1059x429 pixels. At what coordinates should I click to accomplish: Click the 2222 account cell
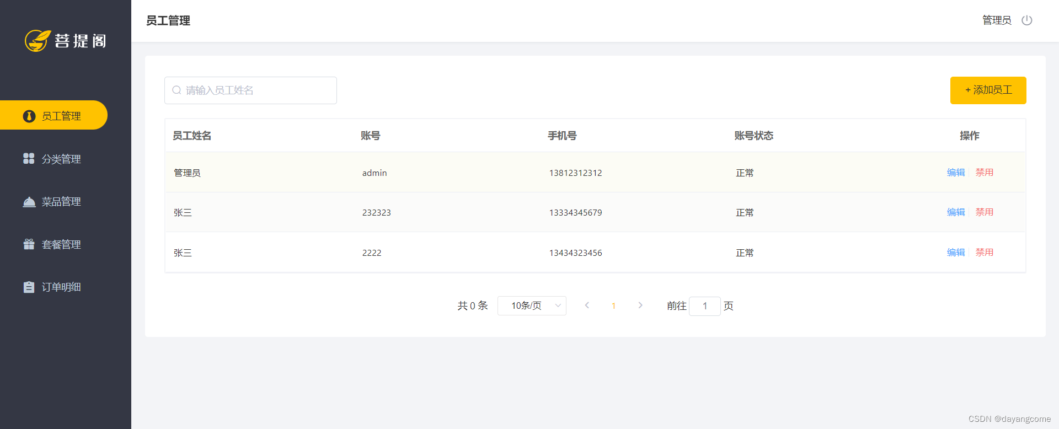[x=372, y=253]
